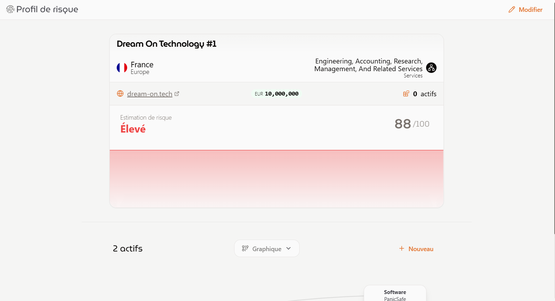Click the external link icon after dream-on.tech
Screen dimensions: 555x301
[x=177, y=93]
